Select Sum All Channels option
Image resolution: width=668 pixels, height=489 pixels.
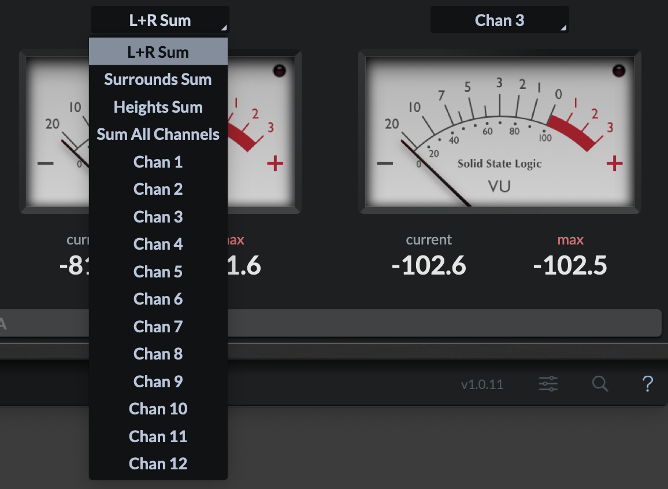tap(158, 135)
